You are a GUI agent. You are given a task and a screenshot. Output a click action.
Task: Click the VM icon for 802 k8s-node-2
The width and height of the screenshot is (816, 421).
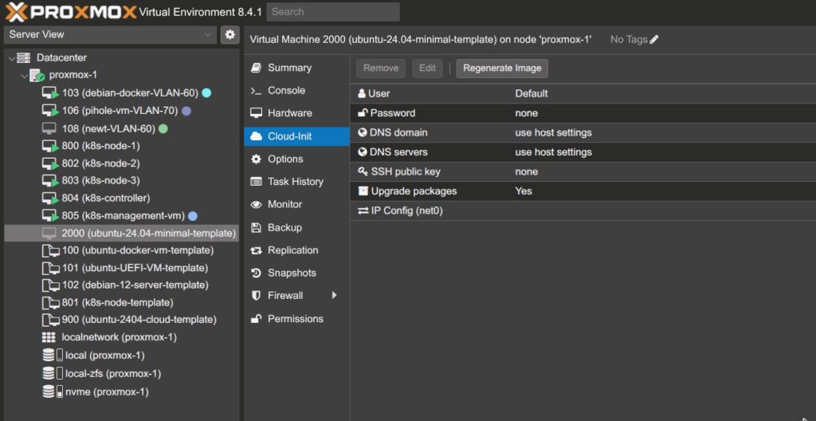[x=50, y=163]
